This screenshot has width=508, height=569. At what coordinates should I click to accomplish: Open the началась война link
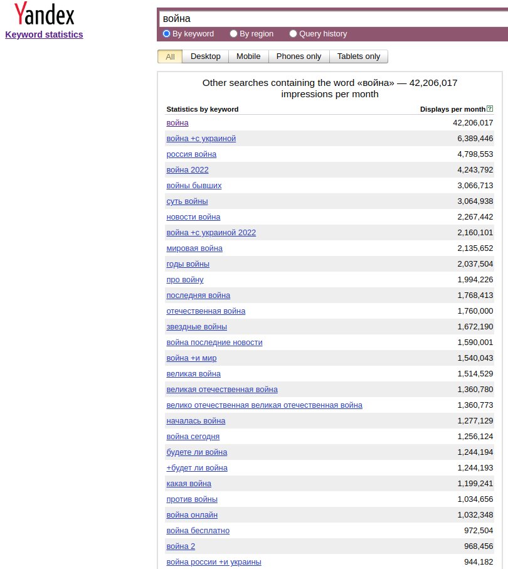[196, 421]
